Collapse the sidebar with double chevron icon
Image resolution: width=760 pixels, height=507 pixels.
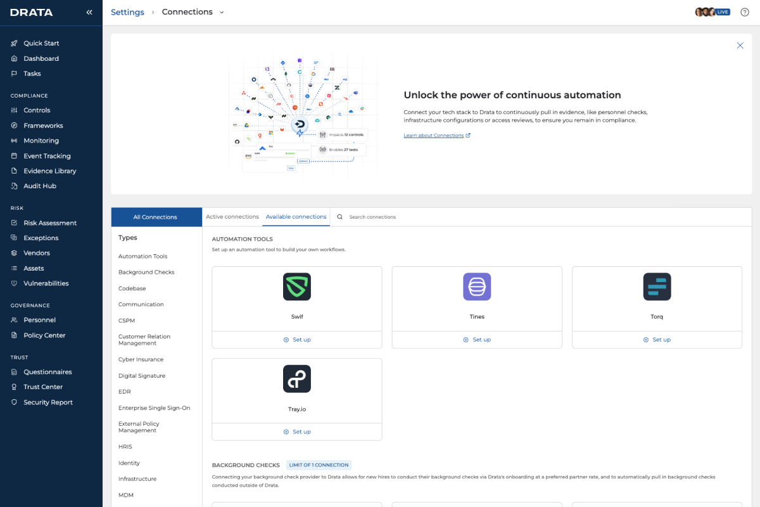[x=89, y=12]
